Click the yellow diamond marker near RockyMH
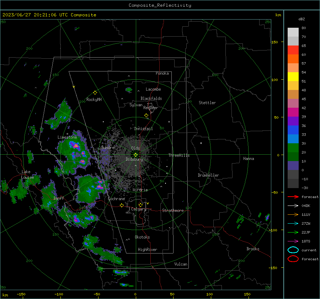Screen dimensions: 320x299 95,93
